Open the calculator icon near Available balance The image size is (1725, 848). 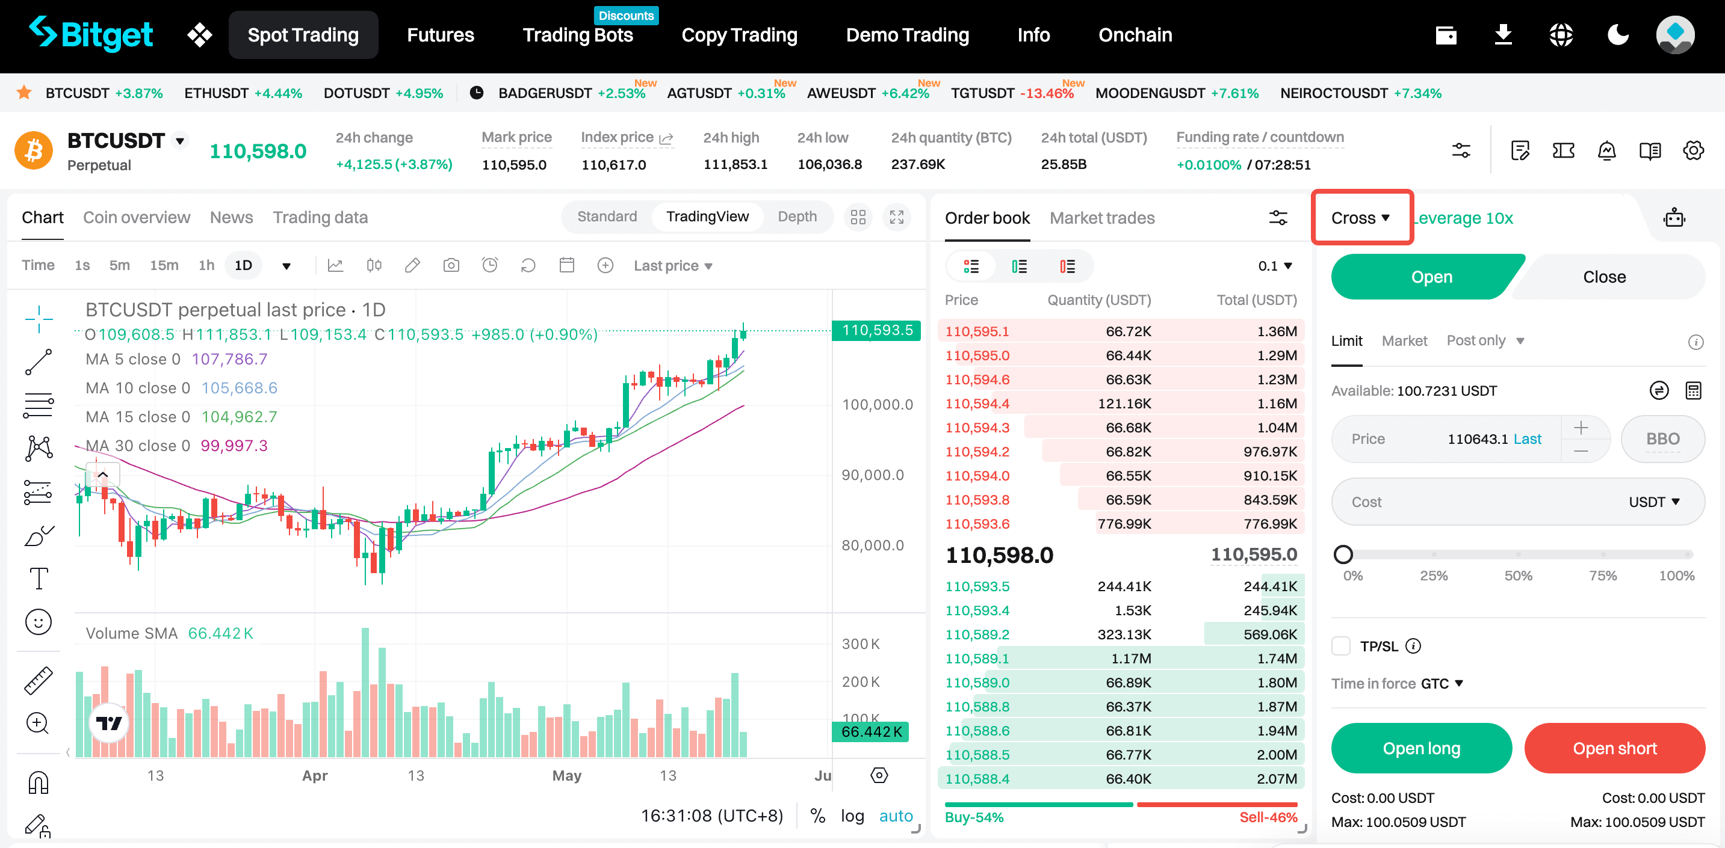coord(1694,391)
